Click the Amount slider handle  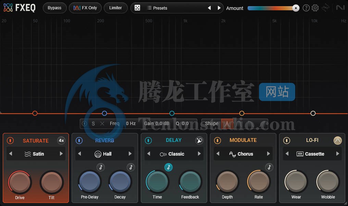tap(296, 8)
